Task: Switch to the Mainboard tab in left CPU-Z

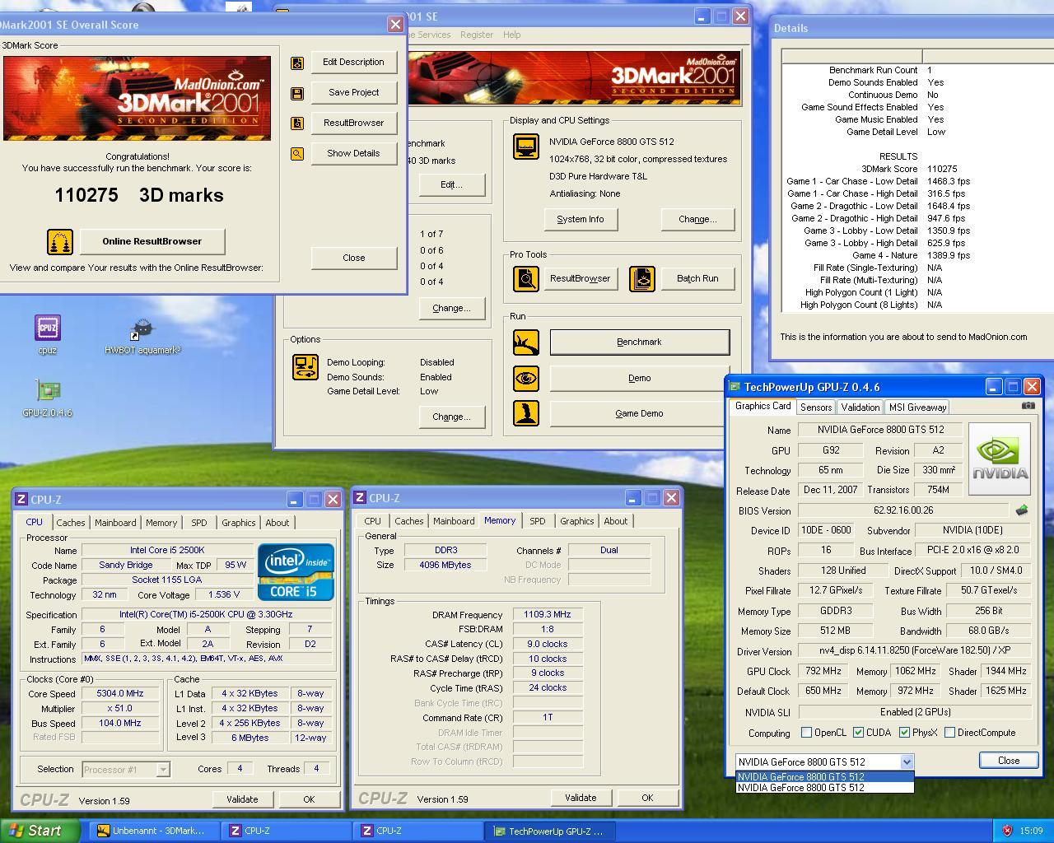Action: [115, 523]
